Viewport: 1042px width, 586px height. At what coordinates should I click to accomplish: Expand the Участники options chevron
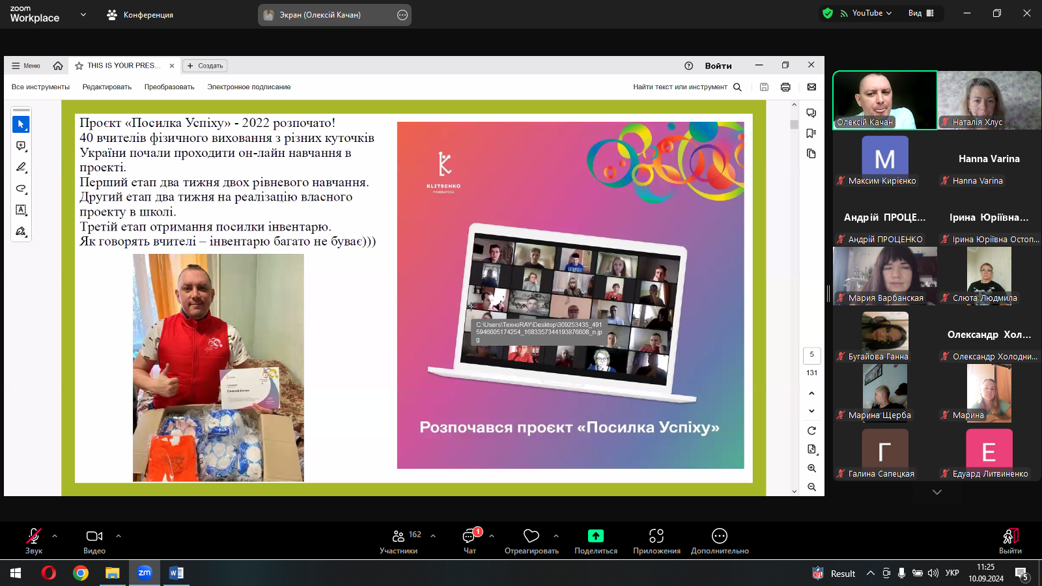(x=433, y=536)
